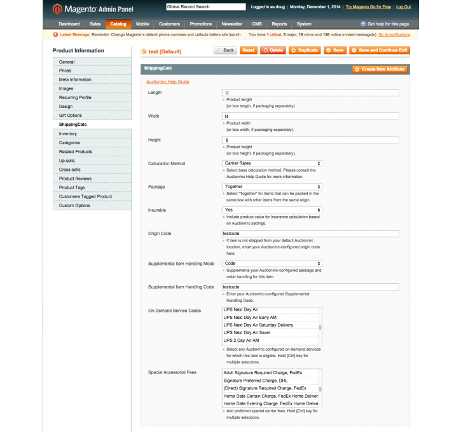Open the Gift Options tab
The image size is (461, 432).
pyautogui.click(x=92, y=116)
